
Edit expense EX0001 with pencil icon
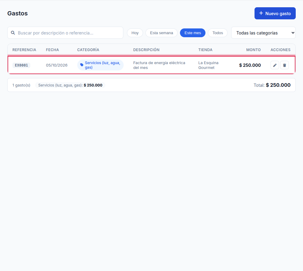coord(275,65)
